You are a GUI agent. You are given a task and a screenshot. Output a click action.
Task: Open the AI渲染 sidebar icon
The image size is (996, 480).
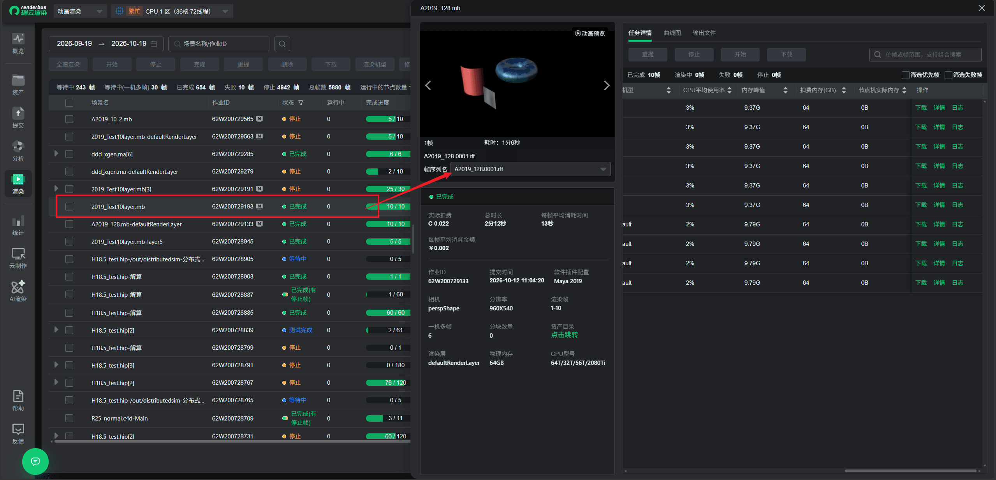click(18, 291)
